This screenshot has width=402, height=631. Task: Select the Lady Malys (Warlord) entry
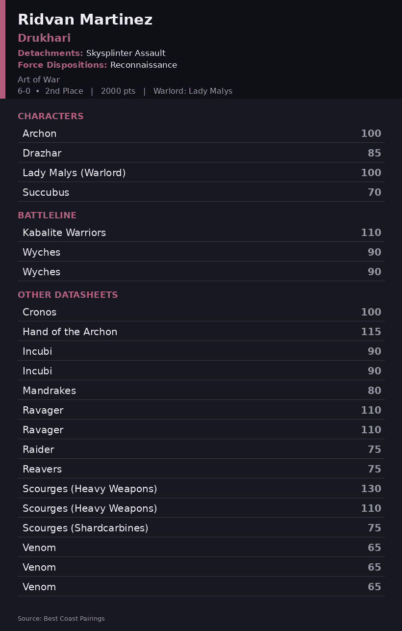click(201, 173)
